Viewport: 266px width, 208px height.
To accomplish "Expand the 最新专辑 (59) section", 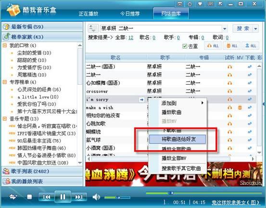I will 42,26.
